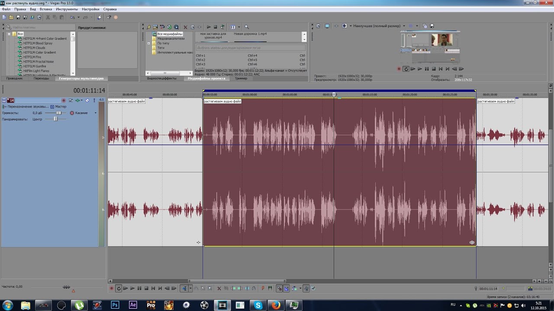The width and height of the screenshot is (554, 311).
Task: Click the Project video properties icon in preview window
Action: [x=318, y=26]
